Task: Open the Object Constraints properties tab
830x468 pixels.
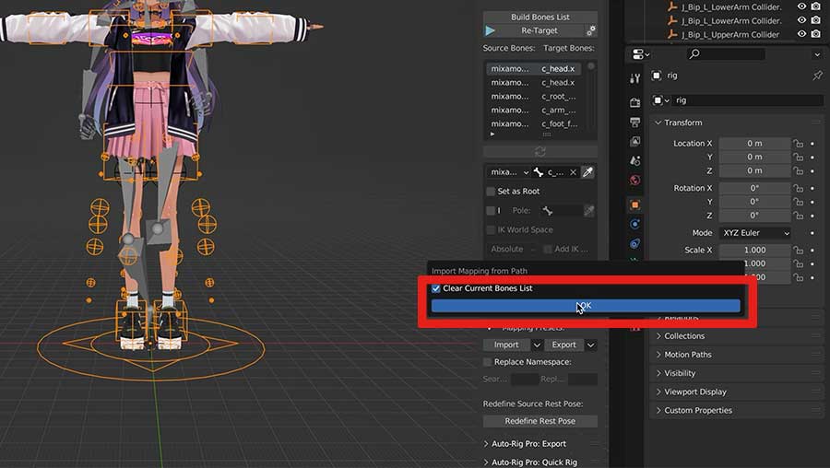Action: (x=635, y=244)
